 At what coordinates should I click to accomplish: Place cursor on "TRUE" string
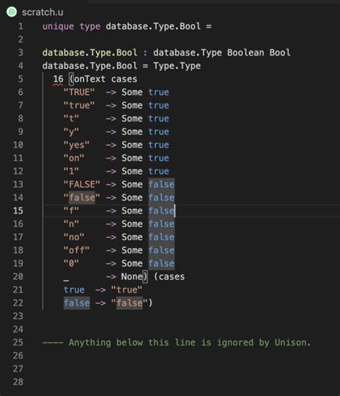[79, 92]
